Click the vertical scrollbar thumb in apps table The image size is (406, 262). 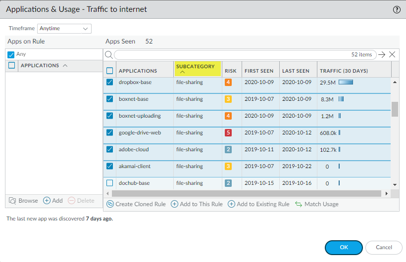point(395,109)
